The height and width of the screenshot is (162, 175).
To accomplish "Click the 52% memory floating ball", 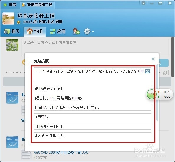I will pyautogui.click(x=151, y=94).
